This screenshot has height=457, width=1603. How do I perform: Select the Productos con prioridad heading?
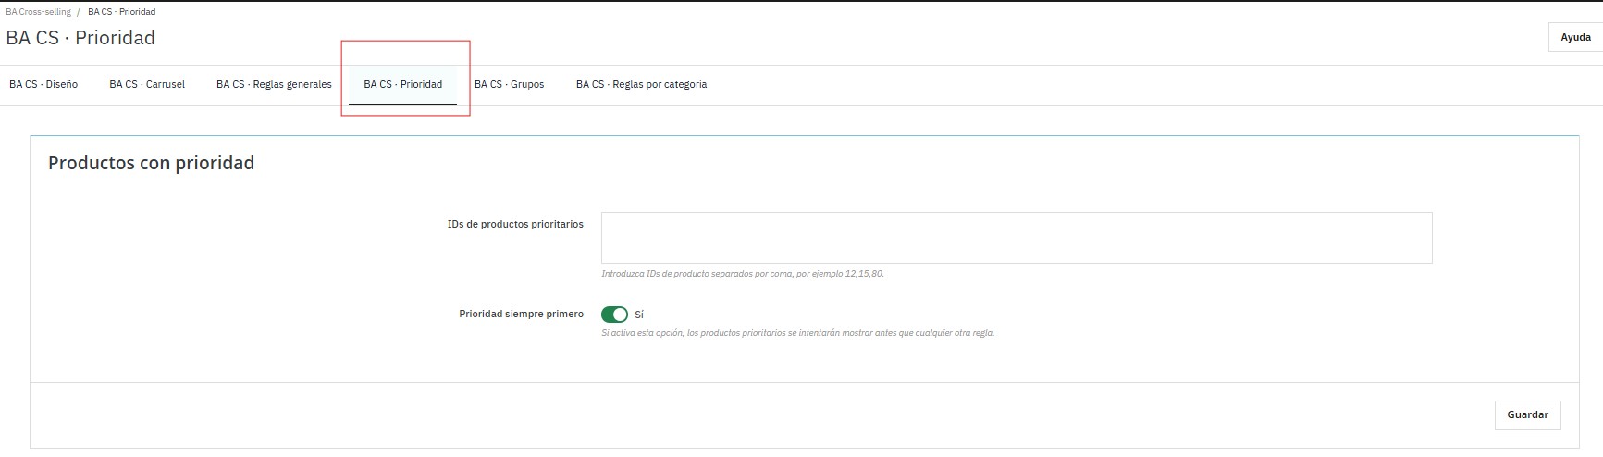click(x=151, y=163)
